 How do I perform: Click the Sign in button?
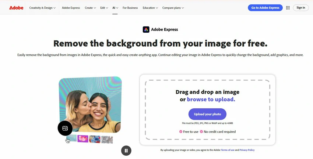300,8
